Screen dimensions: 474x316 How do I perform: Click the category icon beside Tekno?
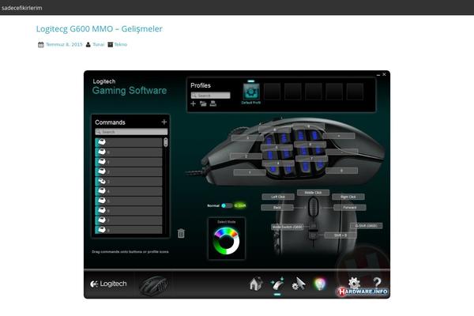111,44
